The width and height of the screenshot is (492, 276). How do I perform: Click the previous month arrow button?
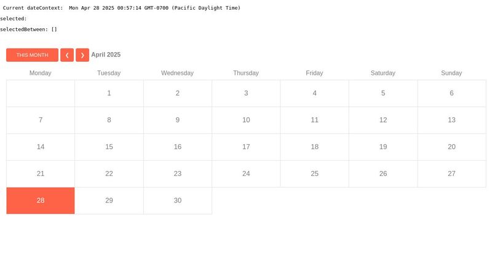click(x=67, y=55)
